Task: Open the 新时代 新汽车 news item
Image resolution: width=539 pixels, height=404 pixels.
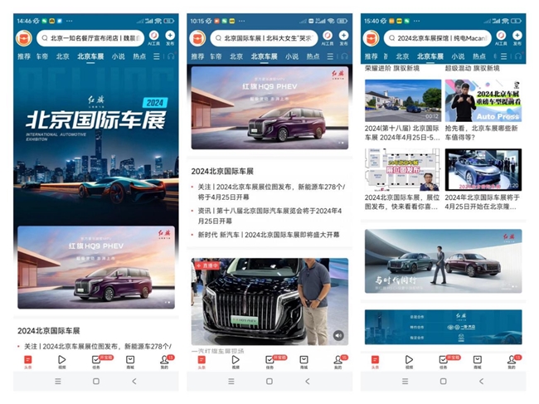Action: [x=268, y=235]
